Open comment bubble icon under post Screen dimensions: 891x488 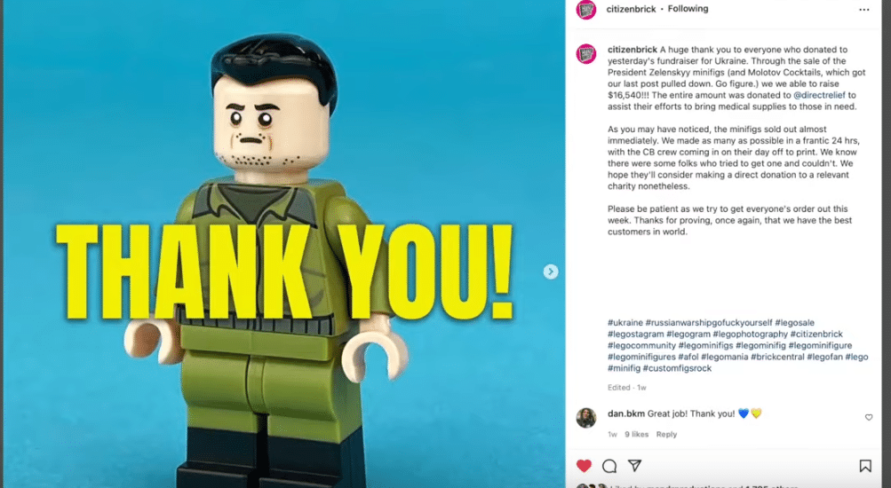click(x=609, y=466)
